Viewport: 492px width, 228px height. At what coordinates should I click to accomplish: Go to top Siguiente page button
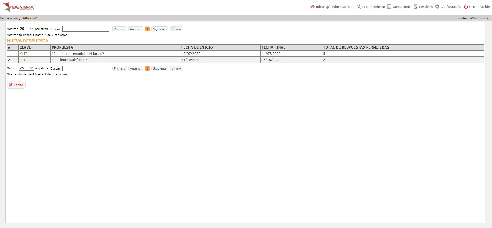(x=160, y=29)
